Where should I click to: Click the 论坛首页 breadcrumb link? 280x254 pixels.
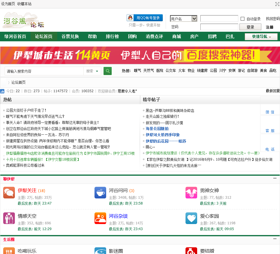pos(18,82)
